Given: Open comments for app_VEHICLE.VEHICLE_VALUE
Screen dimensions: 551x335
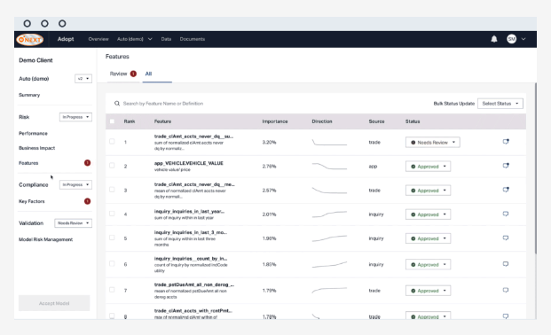Looking at the screenshot, I should [506, 166].
